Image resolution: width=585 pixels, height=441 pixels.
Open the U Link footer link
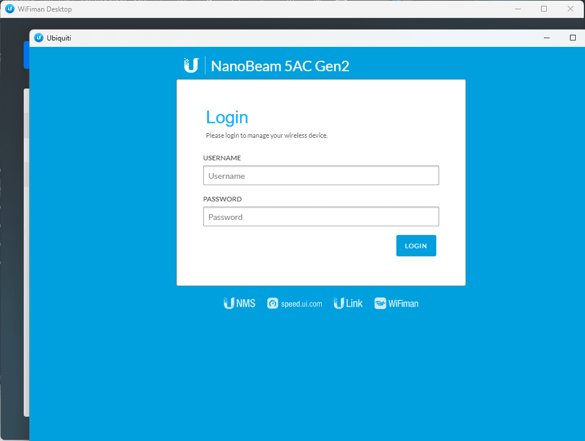coord(348,303)
